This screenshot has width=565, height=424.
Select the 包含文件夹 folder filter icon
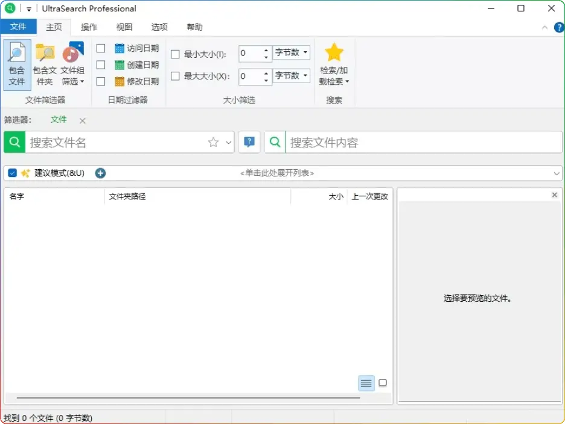45,52
